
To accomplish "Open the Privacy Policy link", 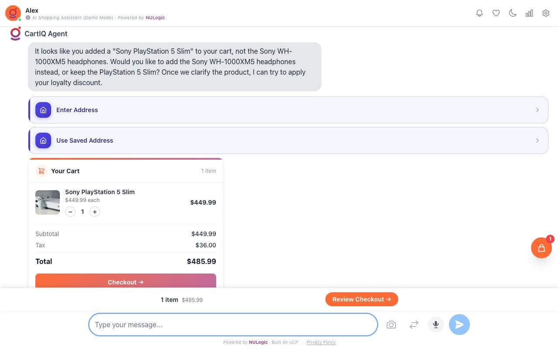I will tap(321, 342).
